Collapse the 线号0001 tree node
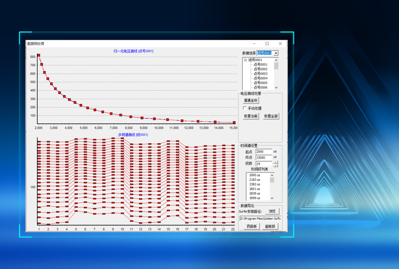The height and width of the screenshot is (269, 399). [245, 60]
